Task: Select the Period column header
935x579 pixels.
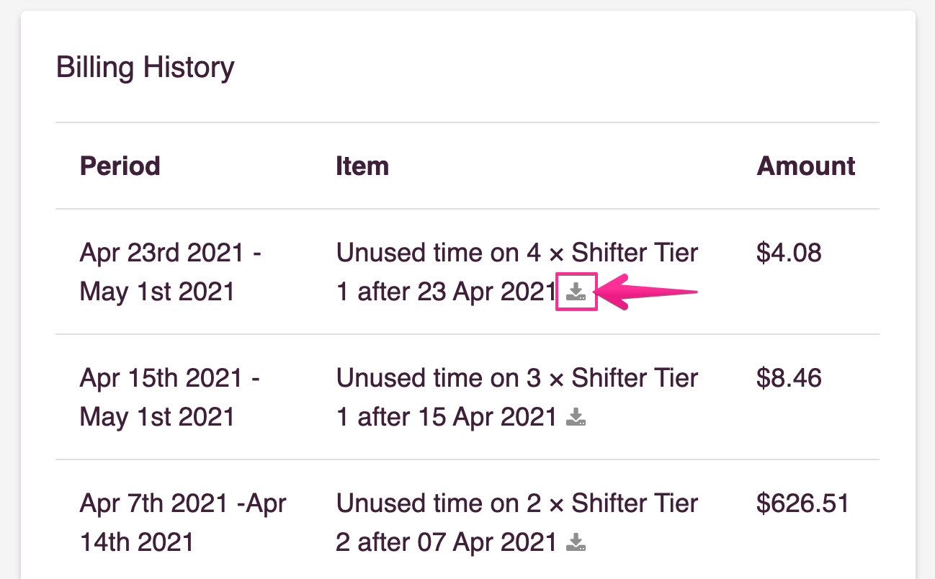Action: pyautogui.click(x=120, y=166)
